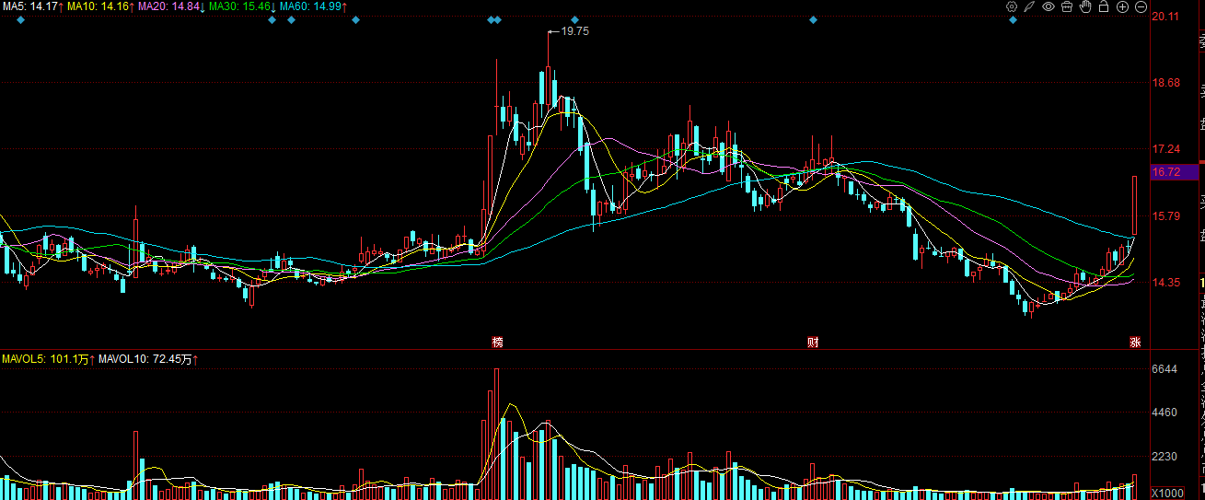Click the 14.35 price axis label

point(1166,283)
